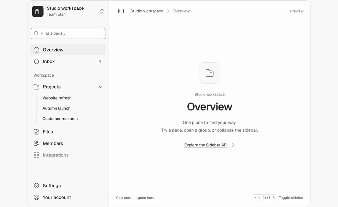
Task: Click the Workspace section label
Action: coord(44,75)
